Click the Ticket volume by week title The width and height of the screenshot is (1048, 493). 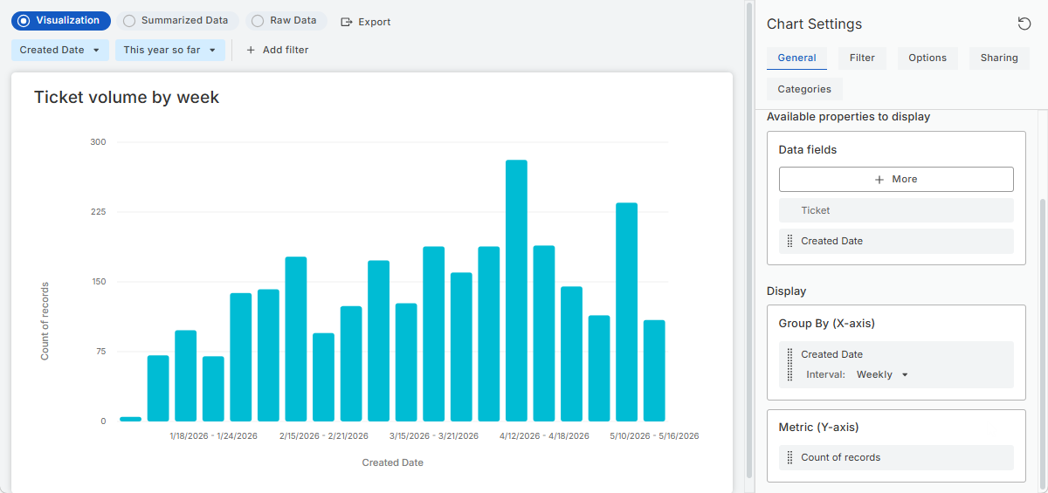[x=127, y=97]
